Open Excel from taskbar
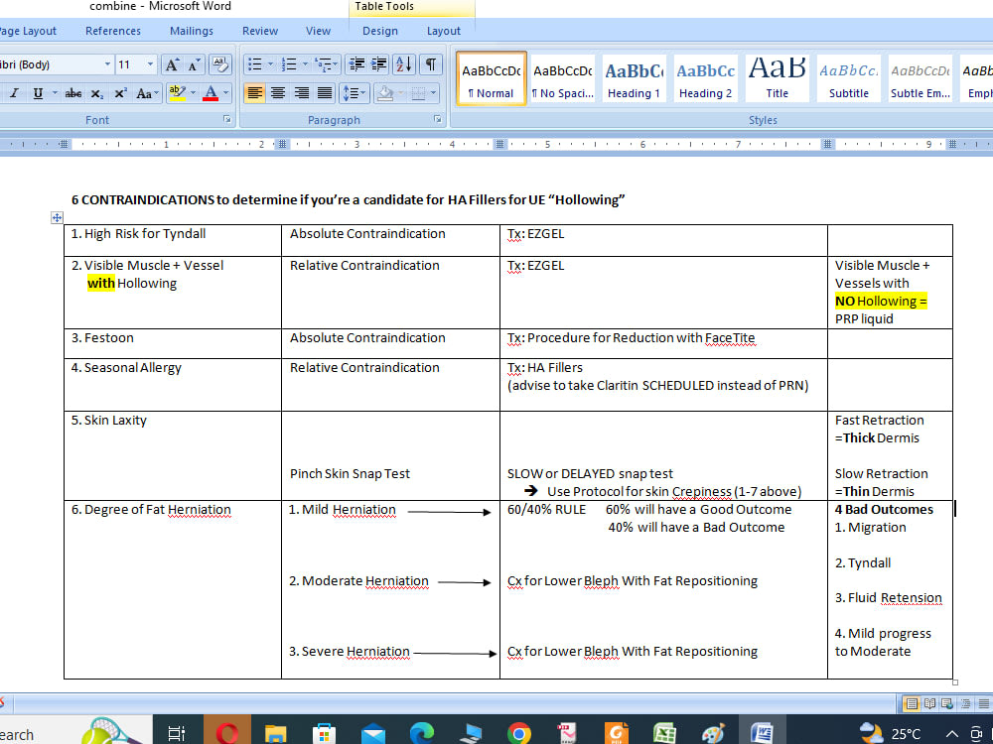The image size is (993, 744). click(x=664, y=734)
